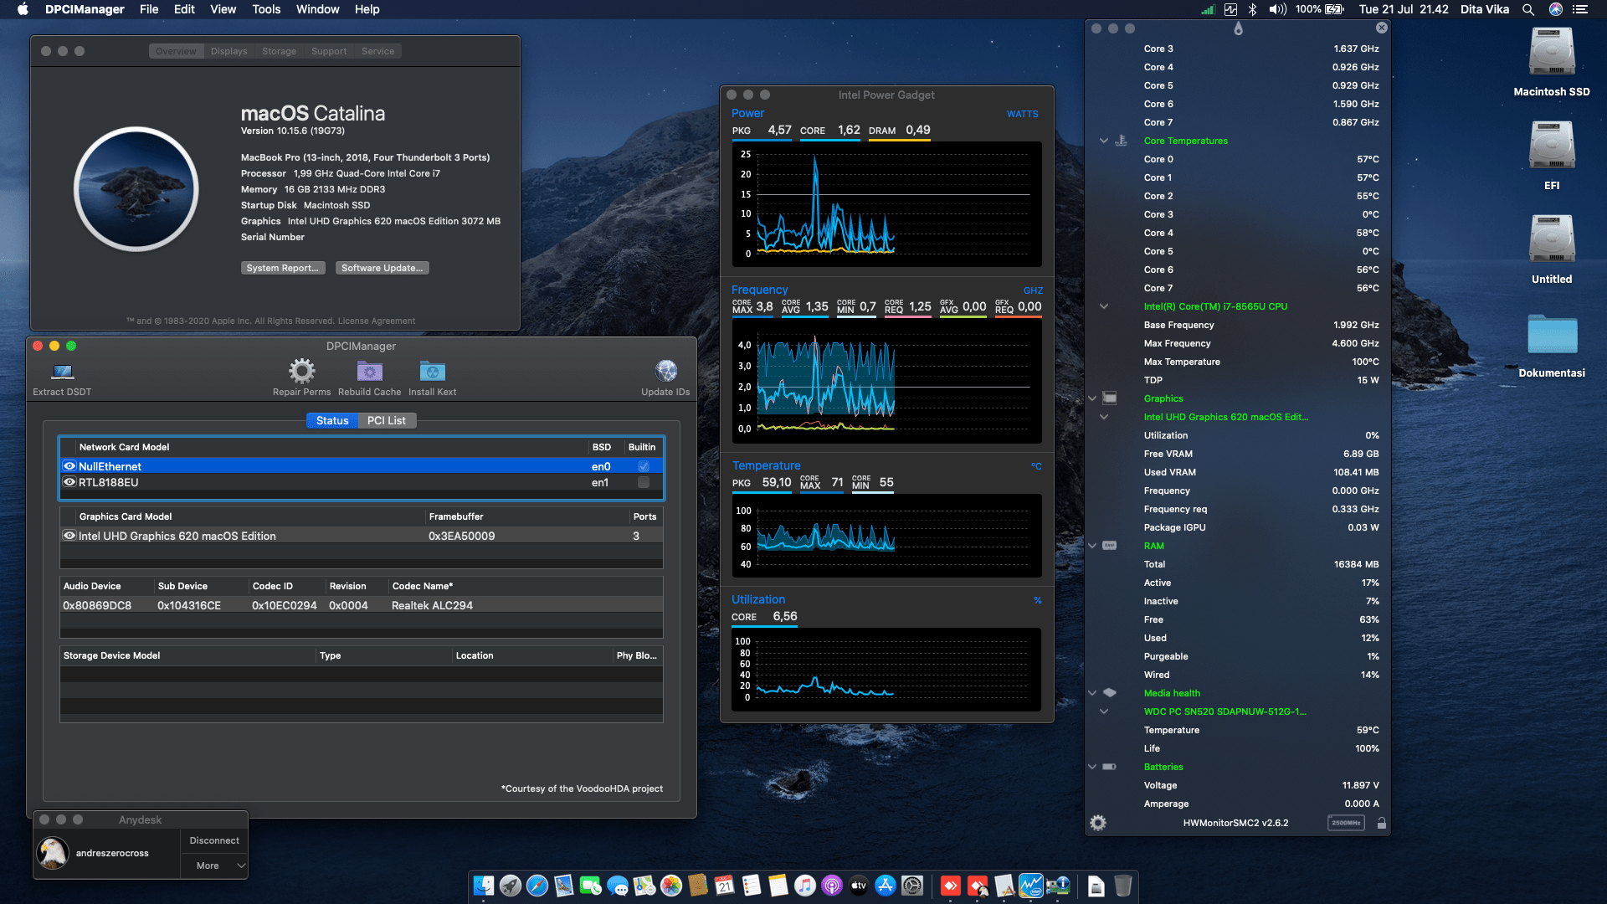
Task: Collapse the RAM section
Action: [1092, 546]
